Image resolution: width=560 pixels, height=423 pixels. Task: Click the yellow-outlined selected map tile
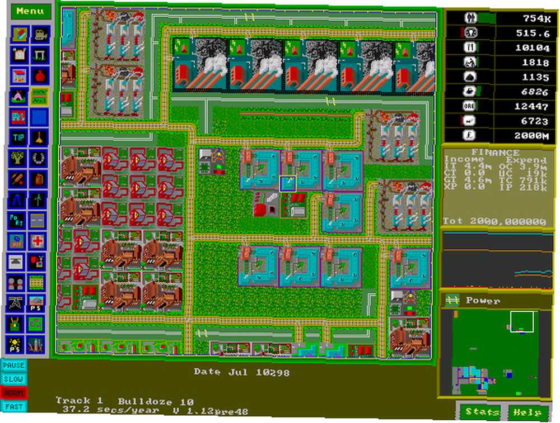point(287,183)
